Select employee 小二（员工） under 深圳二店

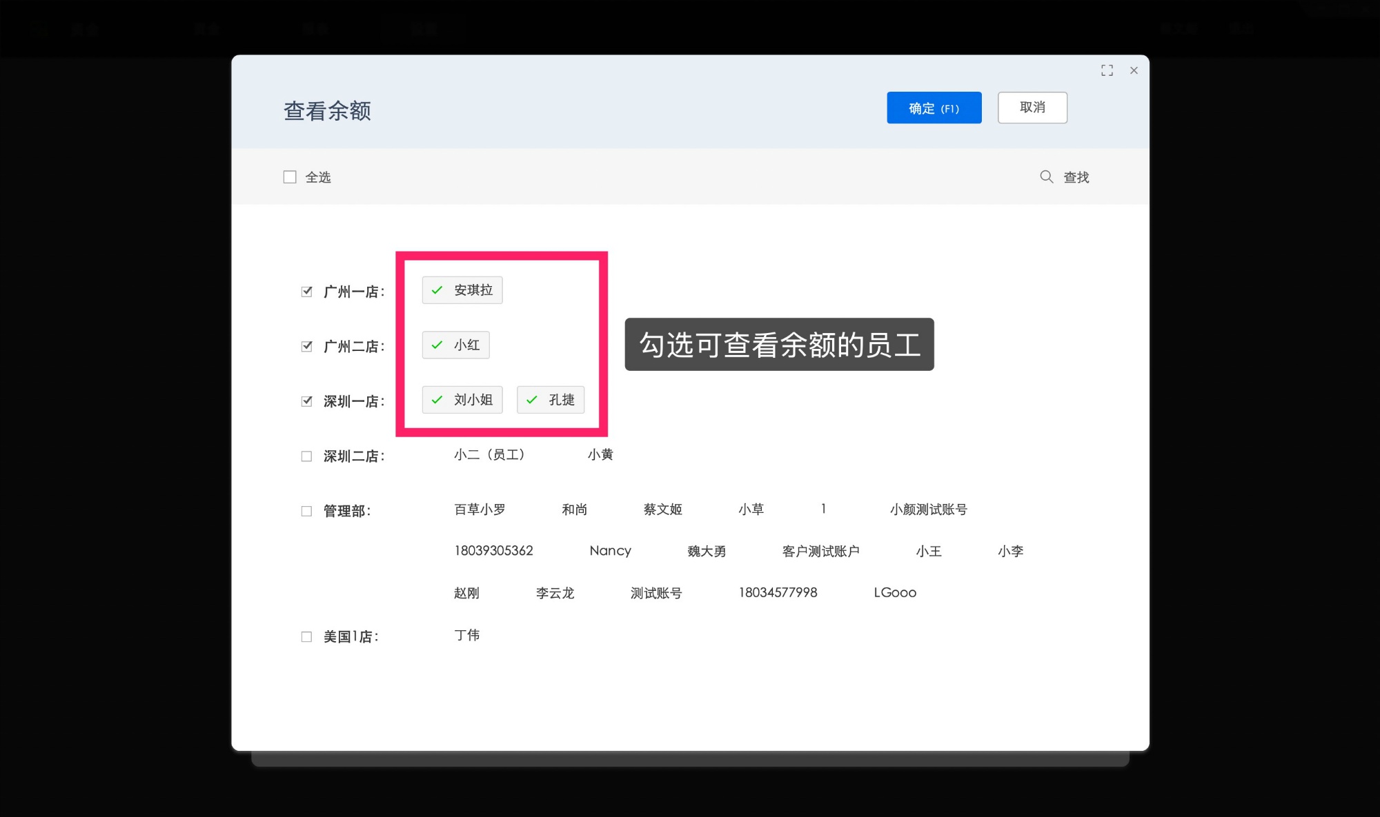[x=491, y=455]
